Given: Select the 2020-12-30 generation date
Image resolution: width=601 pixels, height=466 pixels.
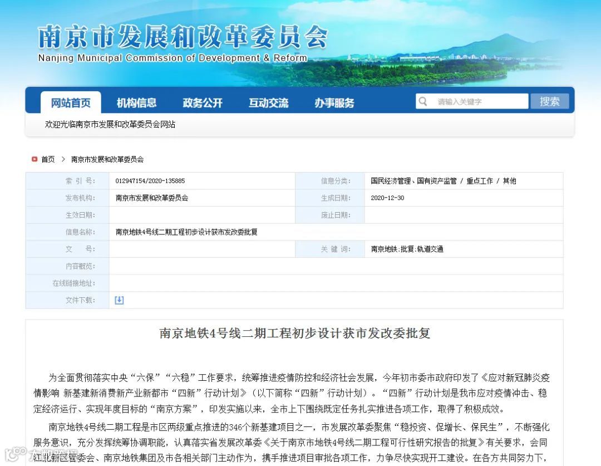Looking at the screenshot, I should (x=387, y=198).
